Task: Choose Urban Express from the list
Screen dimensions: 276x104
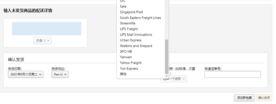Action: pos(131,40)
